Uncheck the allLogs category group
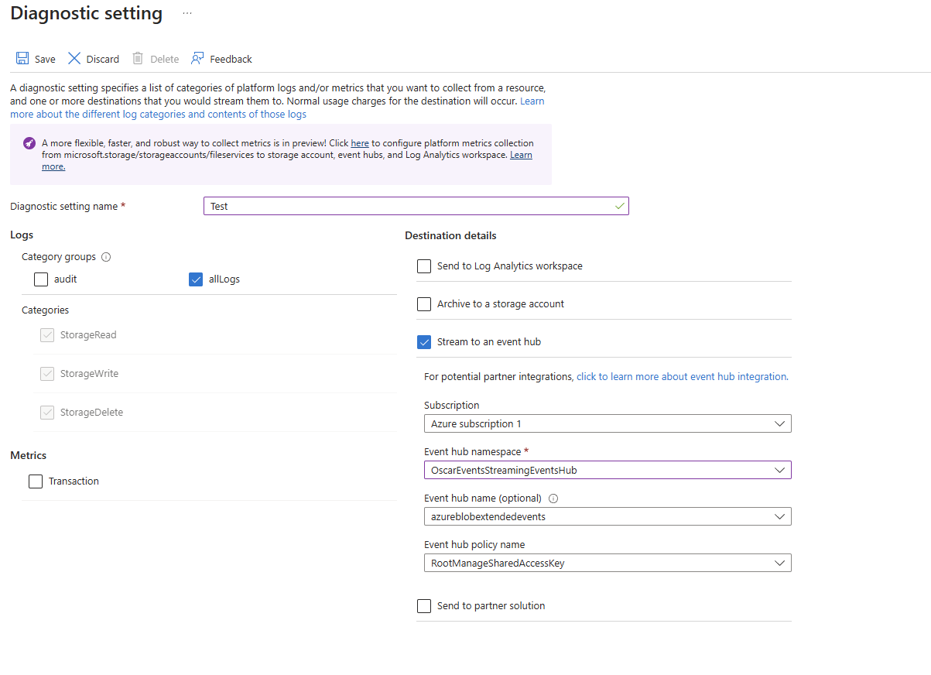Image resolution: width=931 pixels, height=675 pixels. pyautogui.click(x=196, y=279)
